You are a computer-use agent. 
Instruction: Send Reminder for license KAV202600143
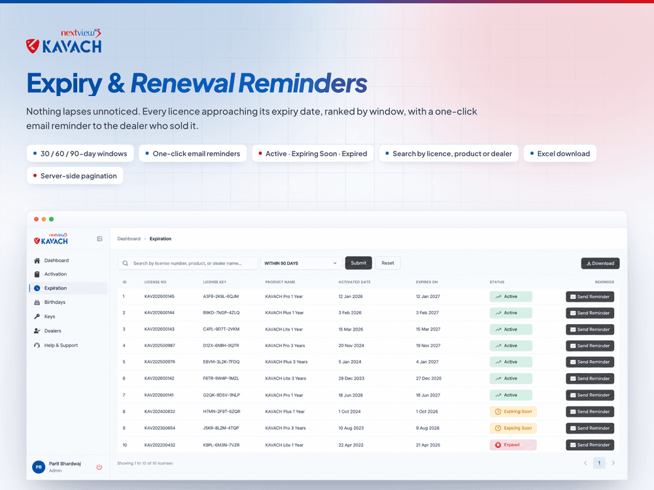point(590,329)
